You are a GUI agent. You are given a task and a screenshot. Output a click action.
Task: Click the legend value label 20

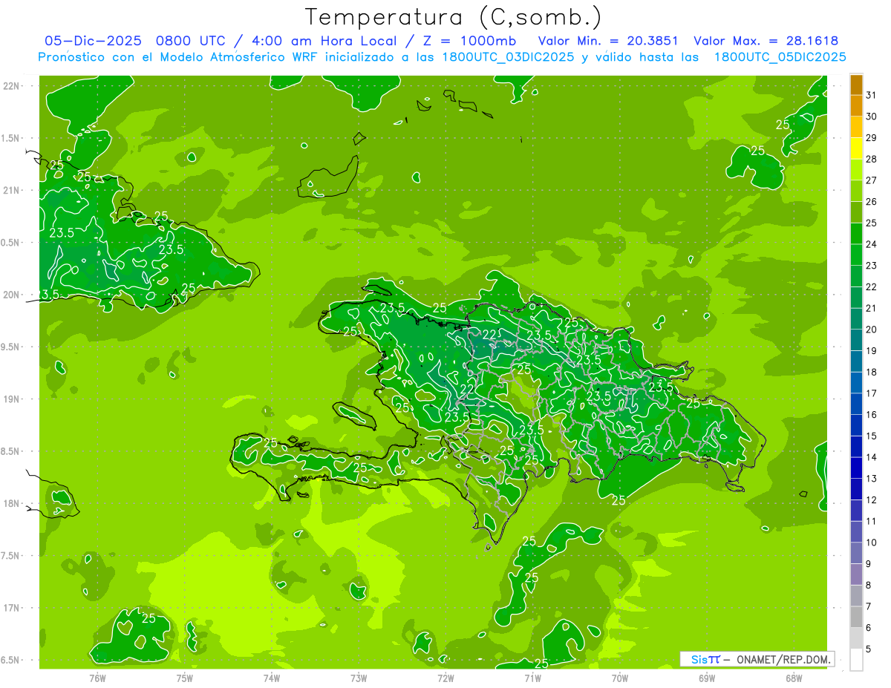pyautogui.click(x=871, y=330)
